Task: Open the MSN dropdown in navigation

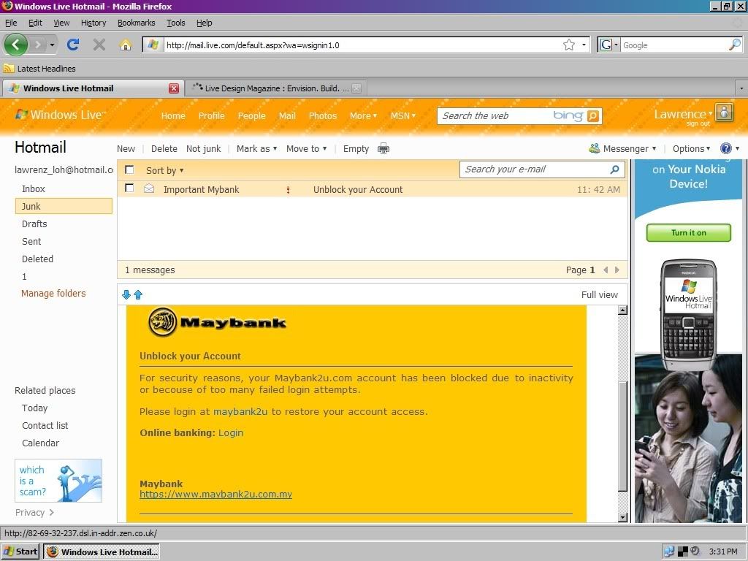Action: tap(403, 116)
